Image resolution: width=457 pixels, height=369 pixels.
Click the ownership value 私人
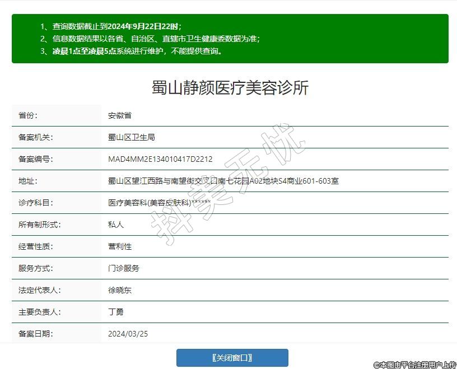(116, 225)
